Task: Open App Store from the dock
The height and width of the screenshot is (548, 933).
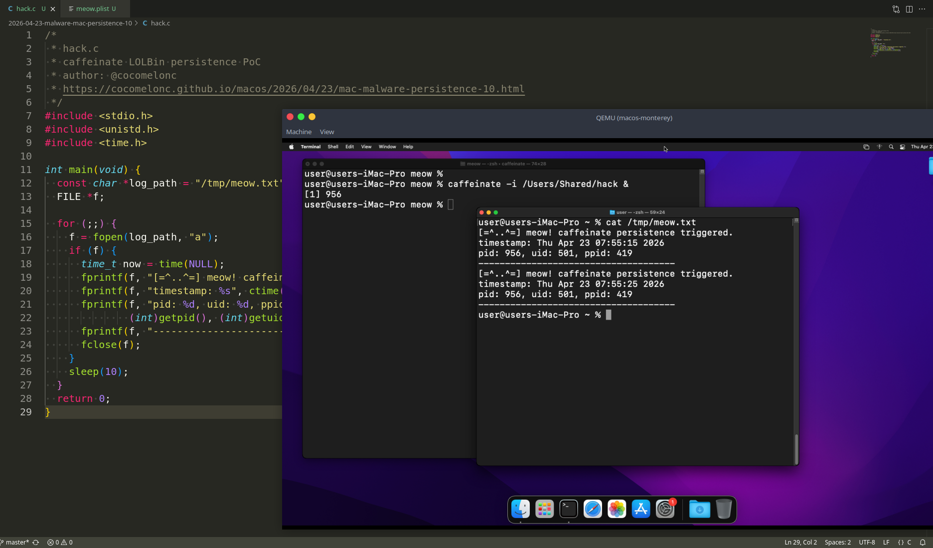Action: pos(640,509)
